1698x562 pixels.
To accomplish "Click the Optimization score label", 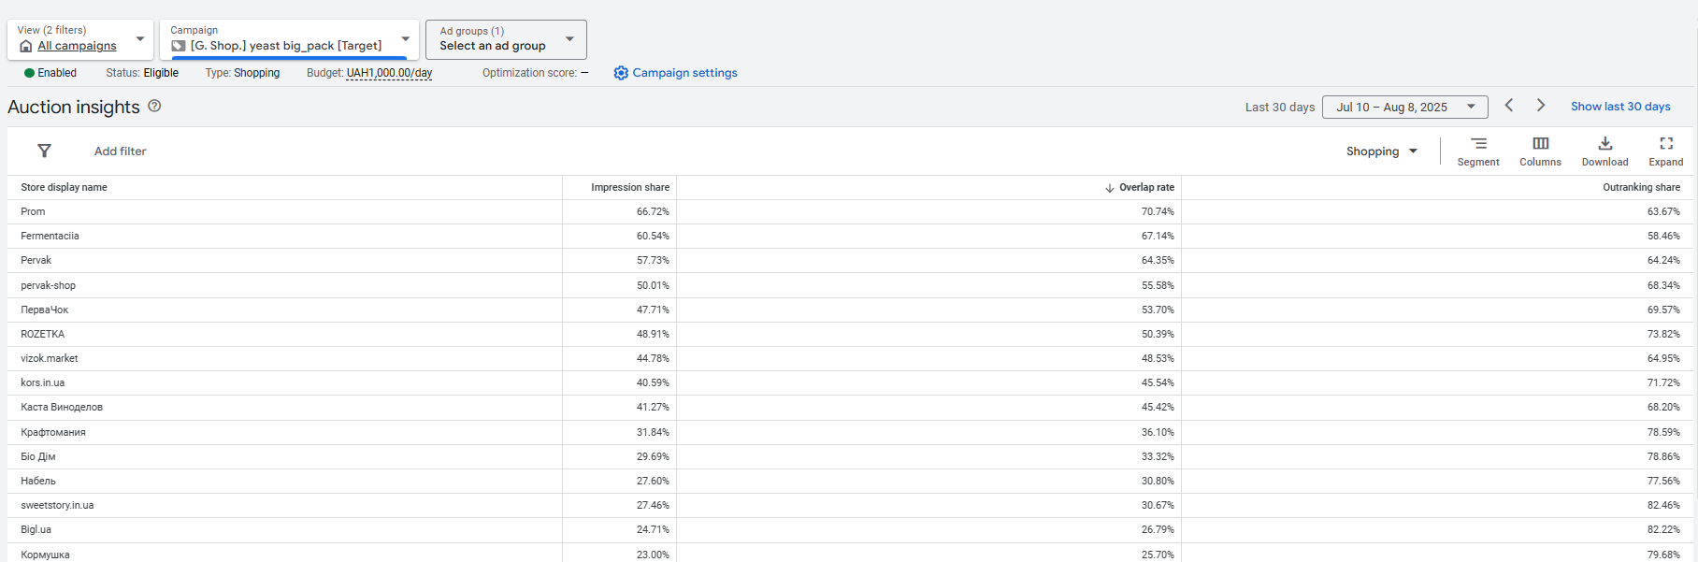I will (x=535, y=73).
